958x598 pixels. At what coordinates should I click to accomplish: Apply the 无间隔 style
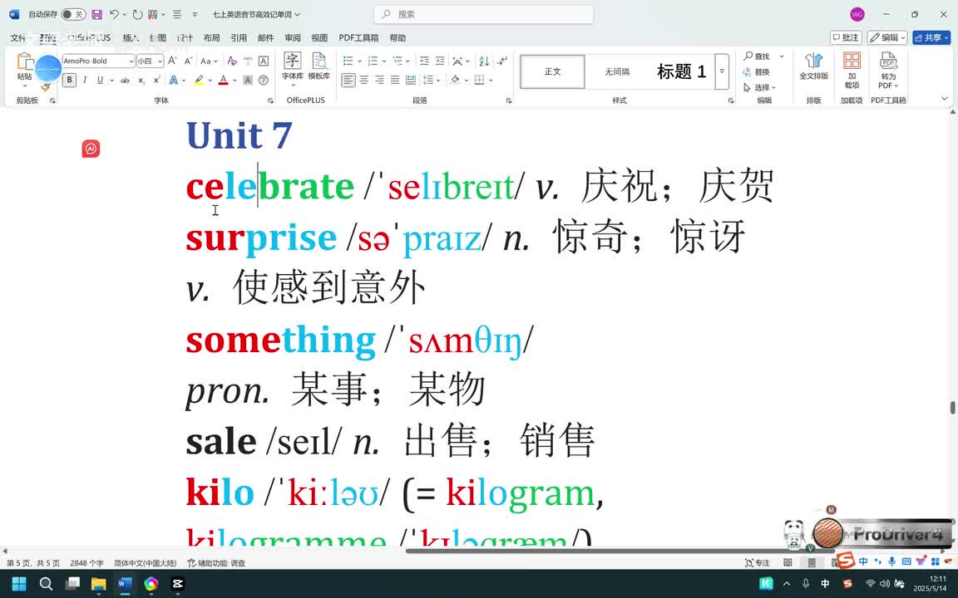click(x=617, y=72)
